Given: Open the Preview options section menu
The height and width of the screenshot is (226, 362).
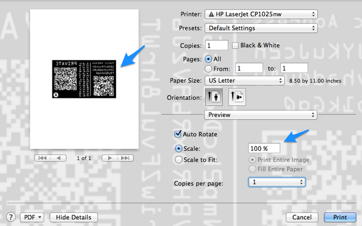Looking at the screenshot, I should pos(261,115).
